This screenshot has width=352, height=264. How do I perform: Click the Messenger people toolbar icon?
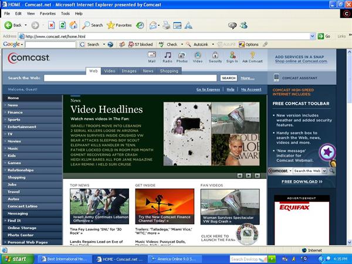[243, 25]
